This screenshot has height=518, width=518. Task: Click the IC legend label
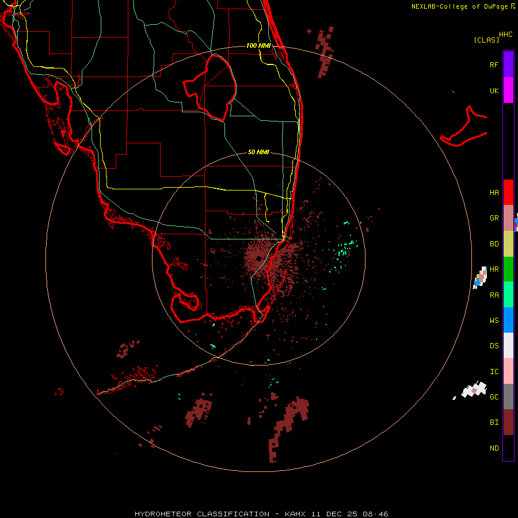(494, 372)
